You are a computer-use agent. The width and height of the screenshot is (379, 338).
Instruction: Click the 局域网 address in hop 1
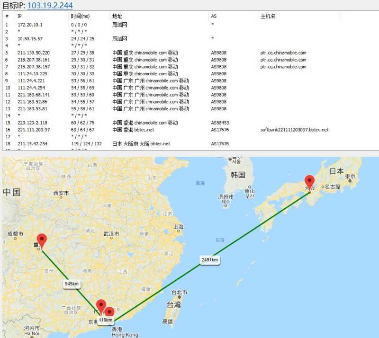click(120, 25)
